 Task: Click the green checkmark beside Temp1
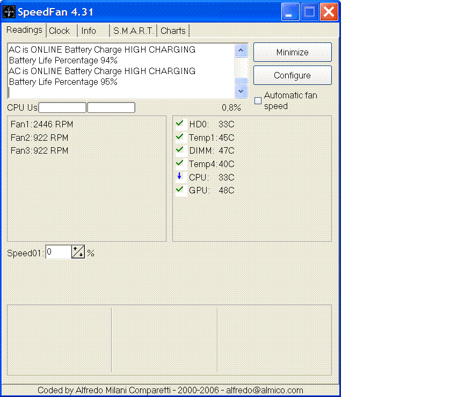[180, 137]
